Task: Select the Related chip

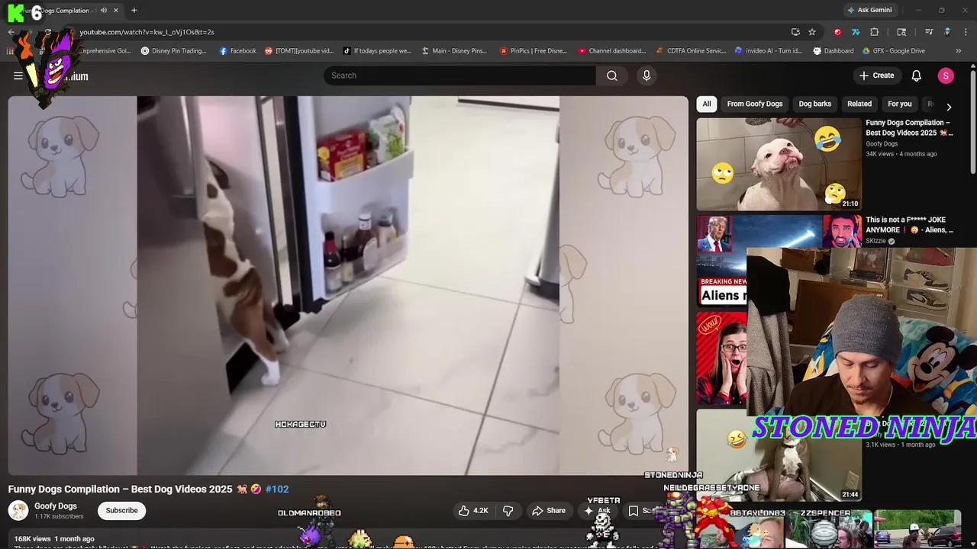Action: 859,104
